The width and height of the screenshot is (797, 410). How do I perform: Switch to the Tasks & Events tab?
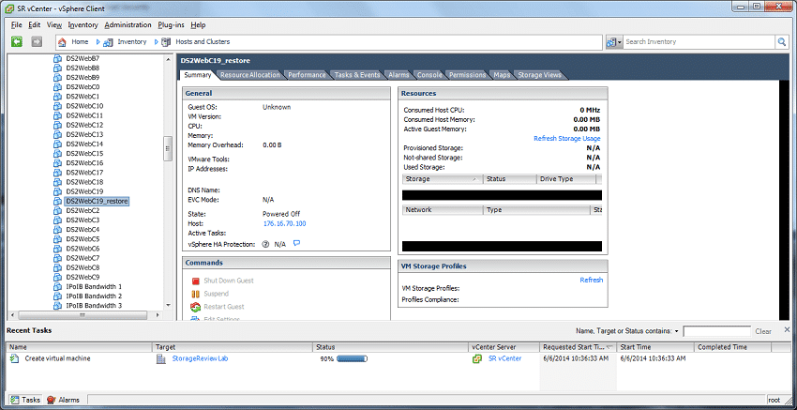(x=357, y=75)
